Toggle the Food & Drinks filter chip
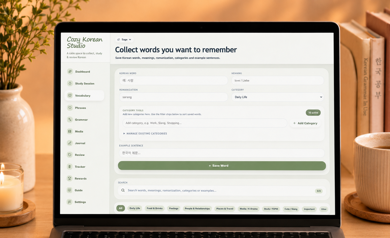The height and width of the screenshot is (238, 390). 155,208
